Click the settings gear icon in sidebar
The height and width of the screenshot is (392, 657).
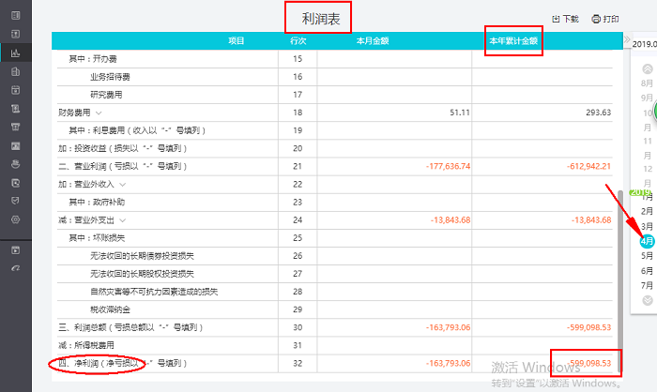point(16,219)
